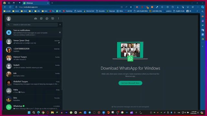Open the movie bookmarks folder
Image resolution: width=207 pixels, height=116 pixels.
(16, 11)
